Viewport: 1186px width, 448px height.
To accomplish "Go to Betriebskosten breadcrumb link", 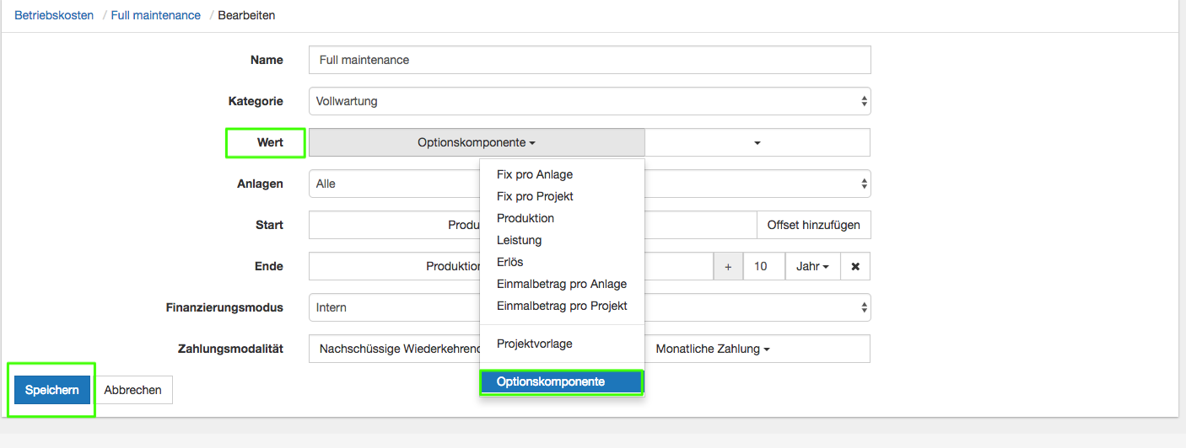I will [x=54, y=15].
